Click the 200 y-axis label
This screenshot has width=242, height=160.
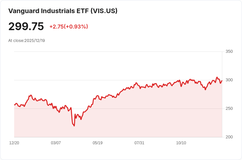(x=229, y=137)
